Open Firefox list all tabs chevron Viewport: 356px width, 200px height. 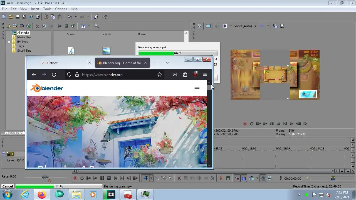pyautogui.click(x=167, y=63)
